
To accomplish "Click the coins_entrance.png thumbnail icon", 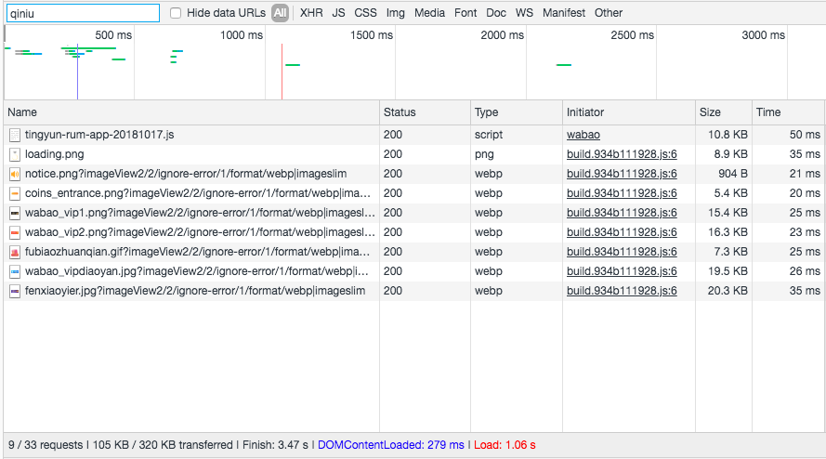I will tap(15, 193).
